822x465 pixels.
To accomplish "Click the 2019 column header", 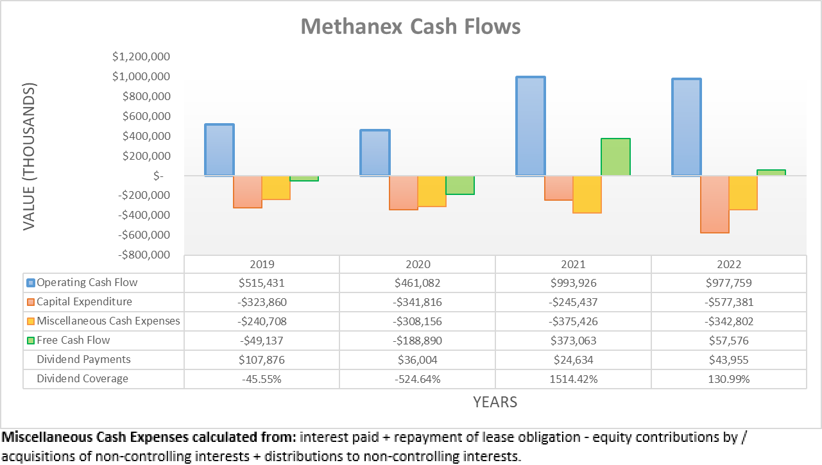I will pos(262,264).
